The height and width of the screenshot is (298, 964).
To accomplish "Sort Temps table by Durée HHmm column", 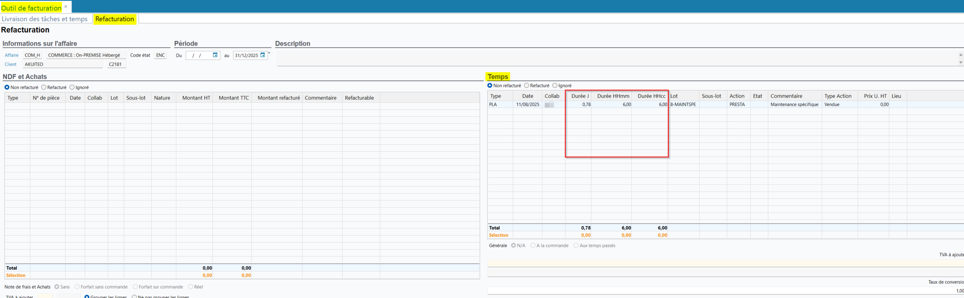I will point(613,96).
